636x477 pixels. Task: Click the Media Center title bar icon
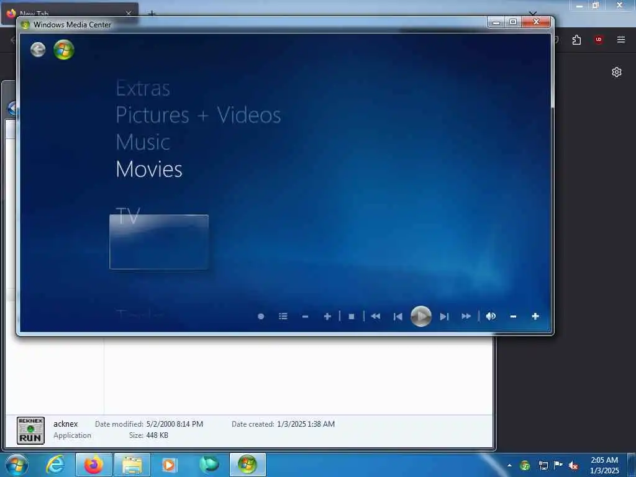(25, 25)
